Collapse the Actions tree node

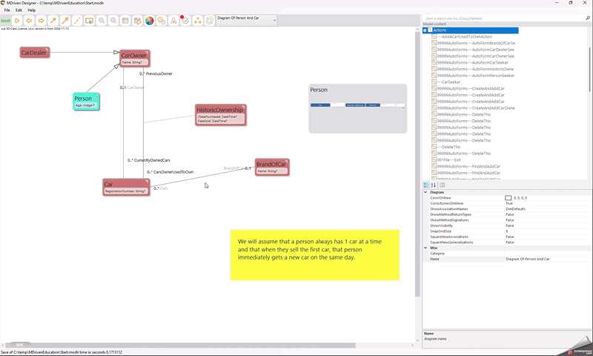click(425, 30)
